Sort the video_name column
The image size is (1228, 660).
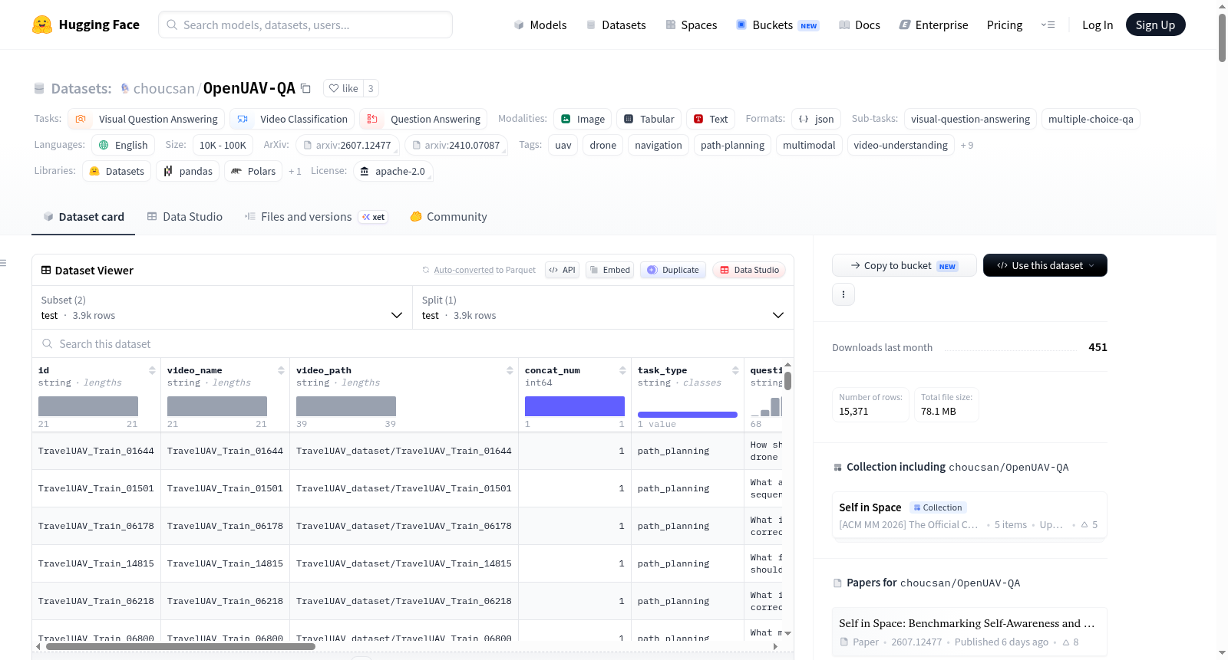281,370
